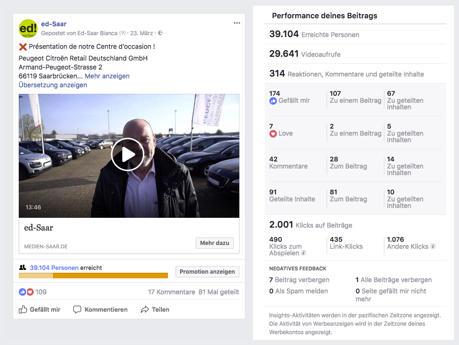Open the 39.104 Personen reached link

pyautogui.click(x=54, y=268)
